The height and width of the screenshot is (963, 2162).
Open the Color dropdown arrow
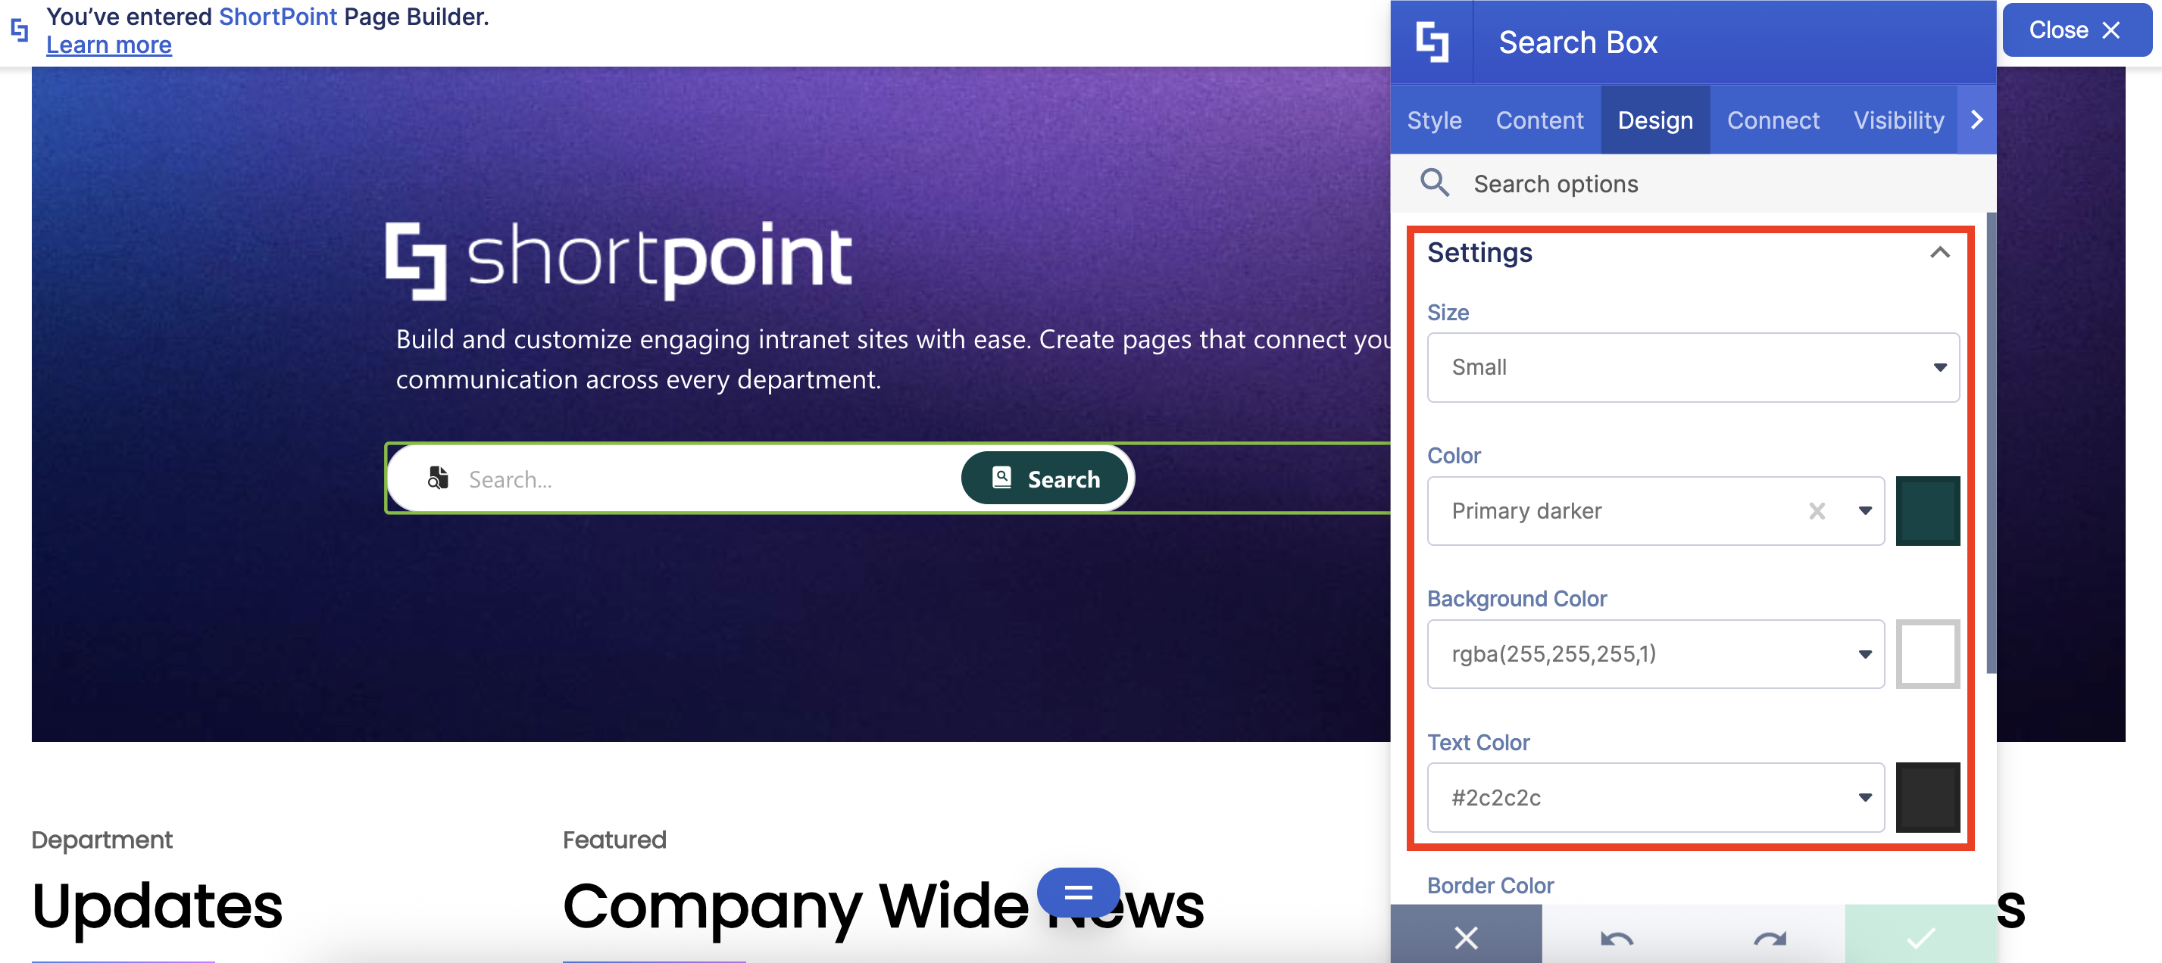click(1865, 511)
